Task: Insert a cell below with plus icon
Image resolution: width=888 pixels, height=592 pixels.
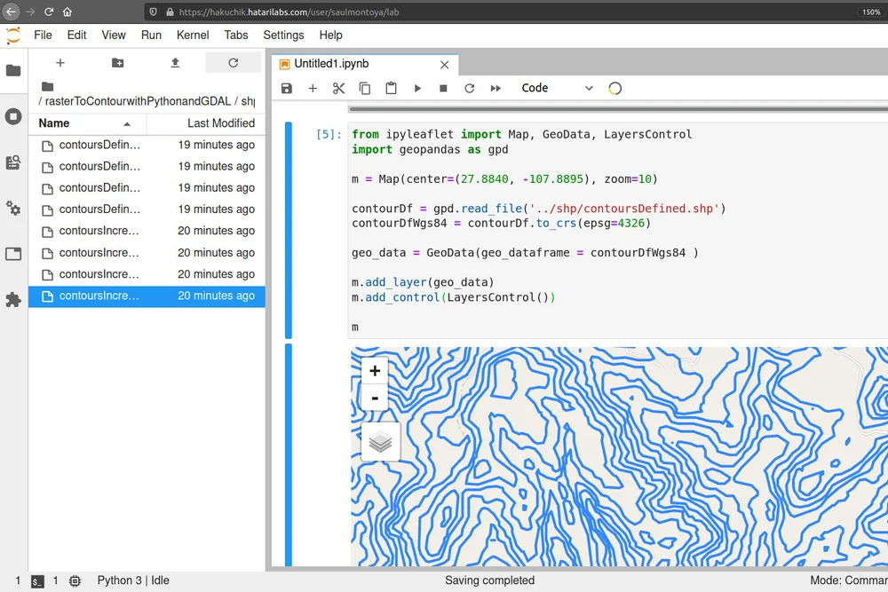Action: click(x=313, y=88)
